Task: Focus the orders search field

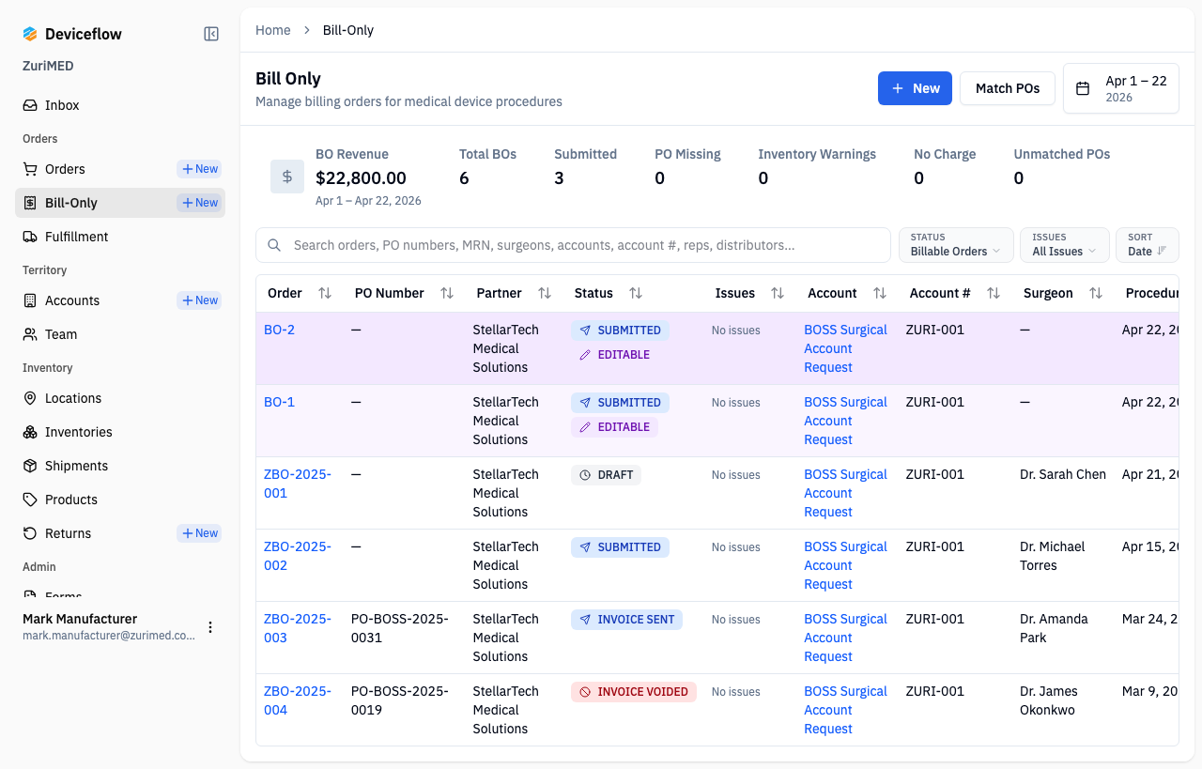Action: click(573, 245)
